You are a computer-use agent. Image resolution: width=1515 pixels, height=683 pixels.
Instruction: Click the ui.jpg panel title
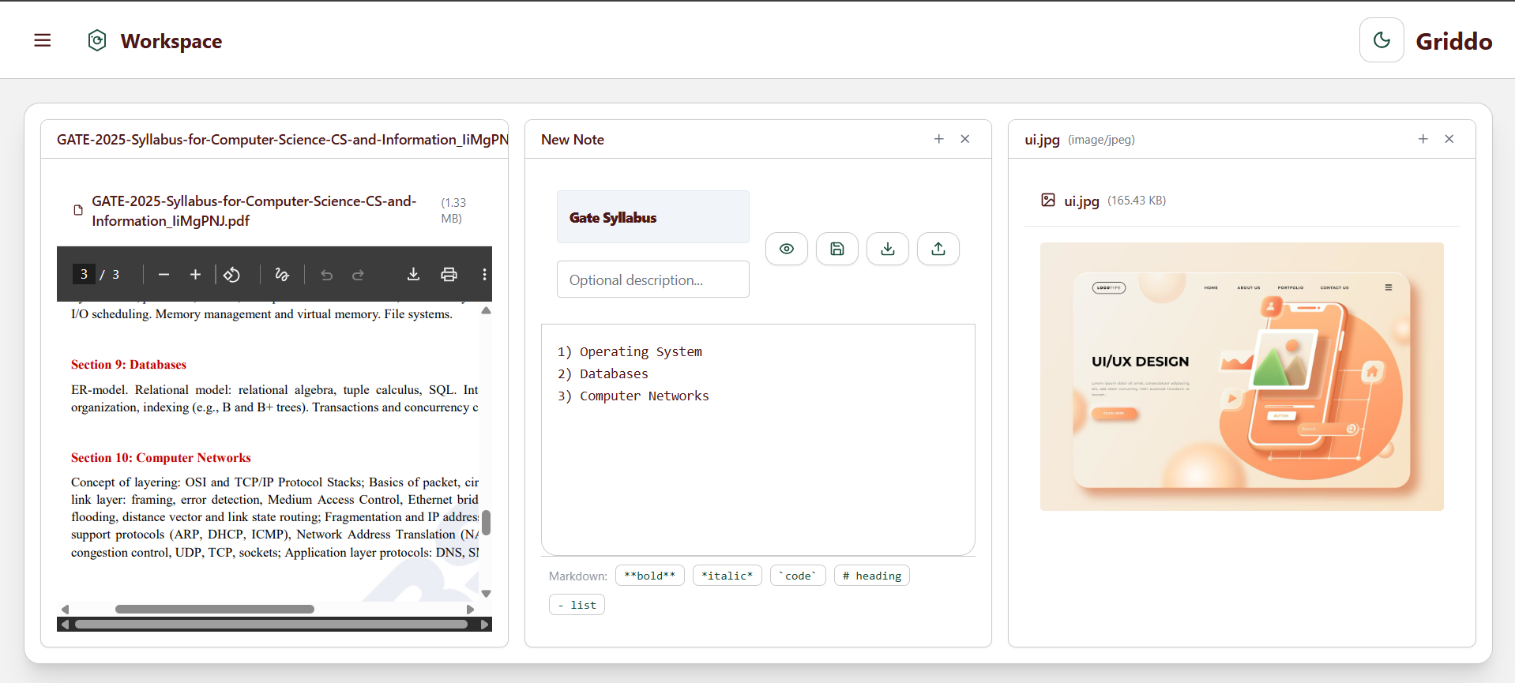point(1042,139)
